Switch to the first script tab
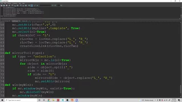The image size is (182, 102). click(x=5, y=21)
